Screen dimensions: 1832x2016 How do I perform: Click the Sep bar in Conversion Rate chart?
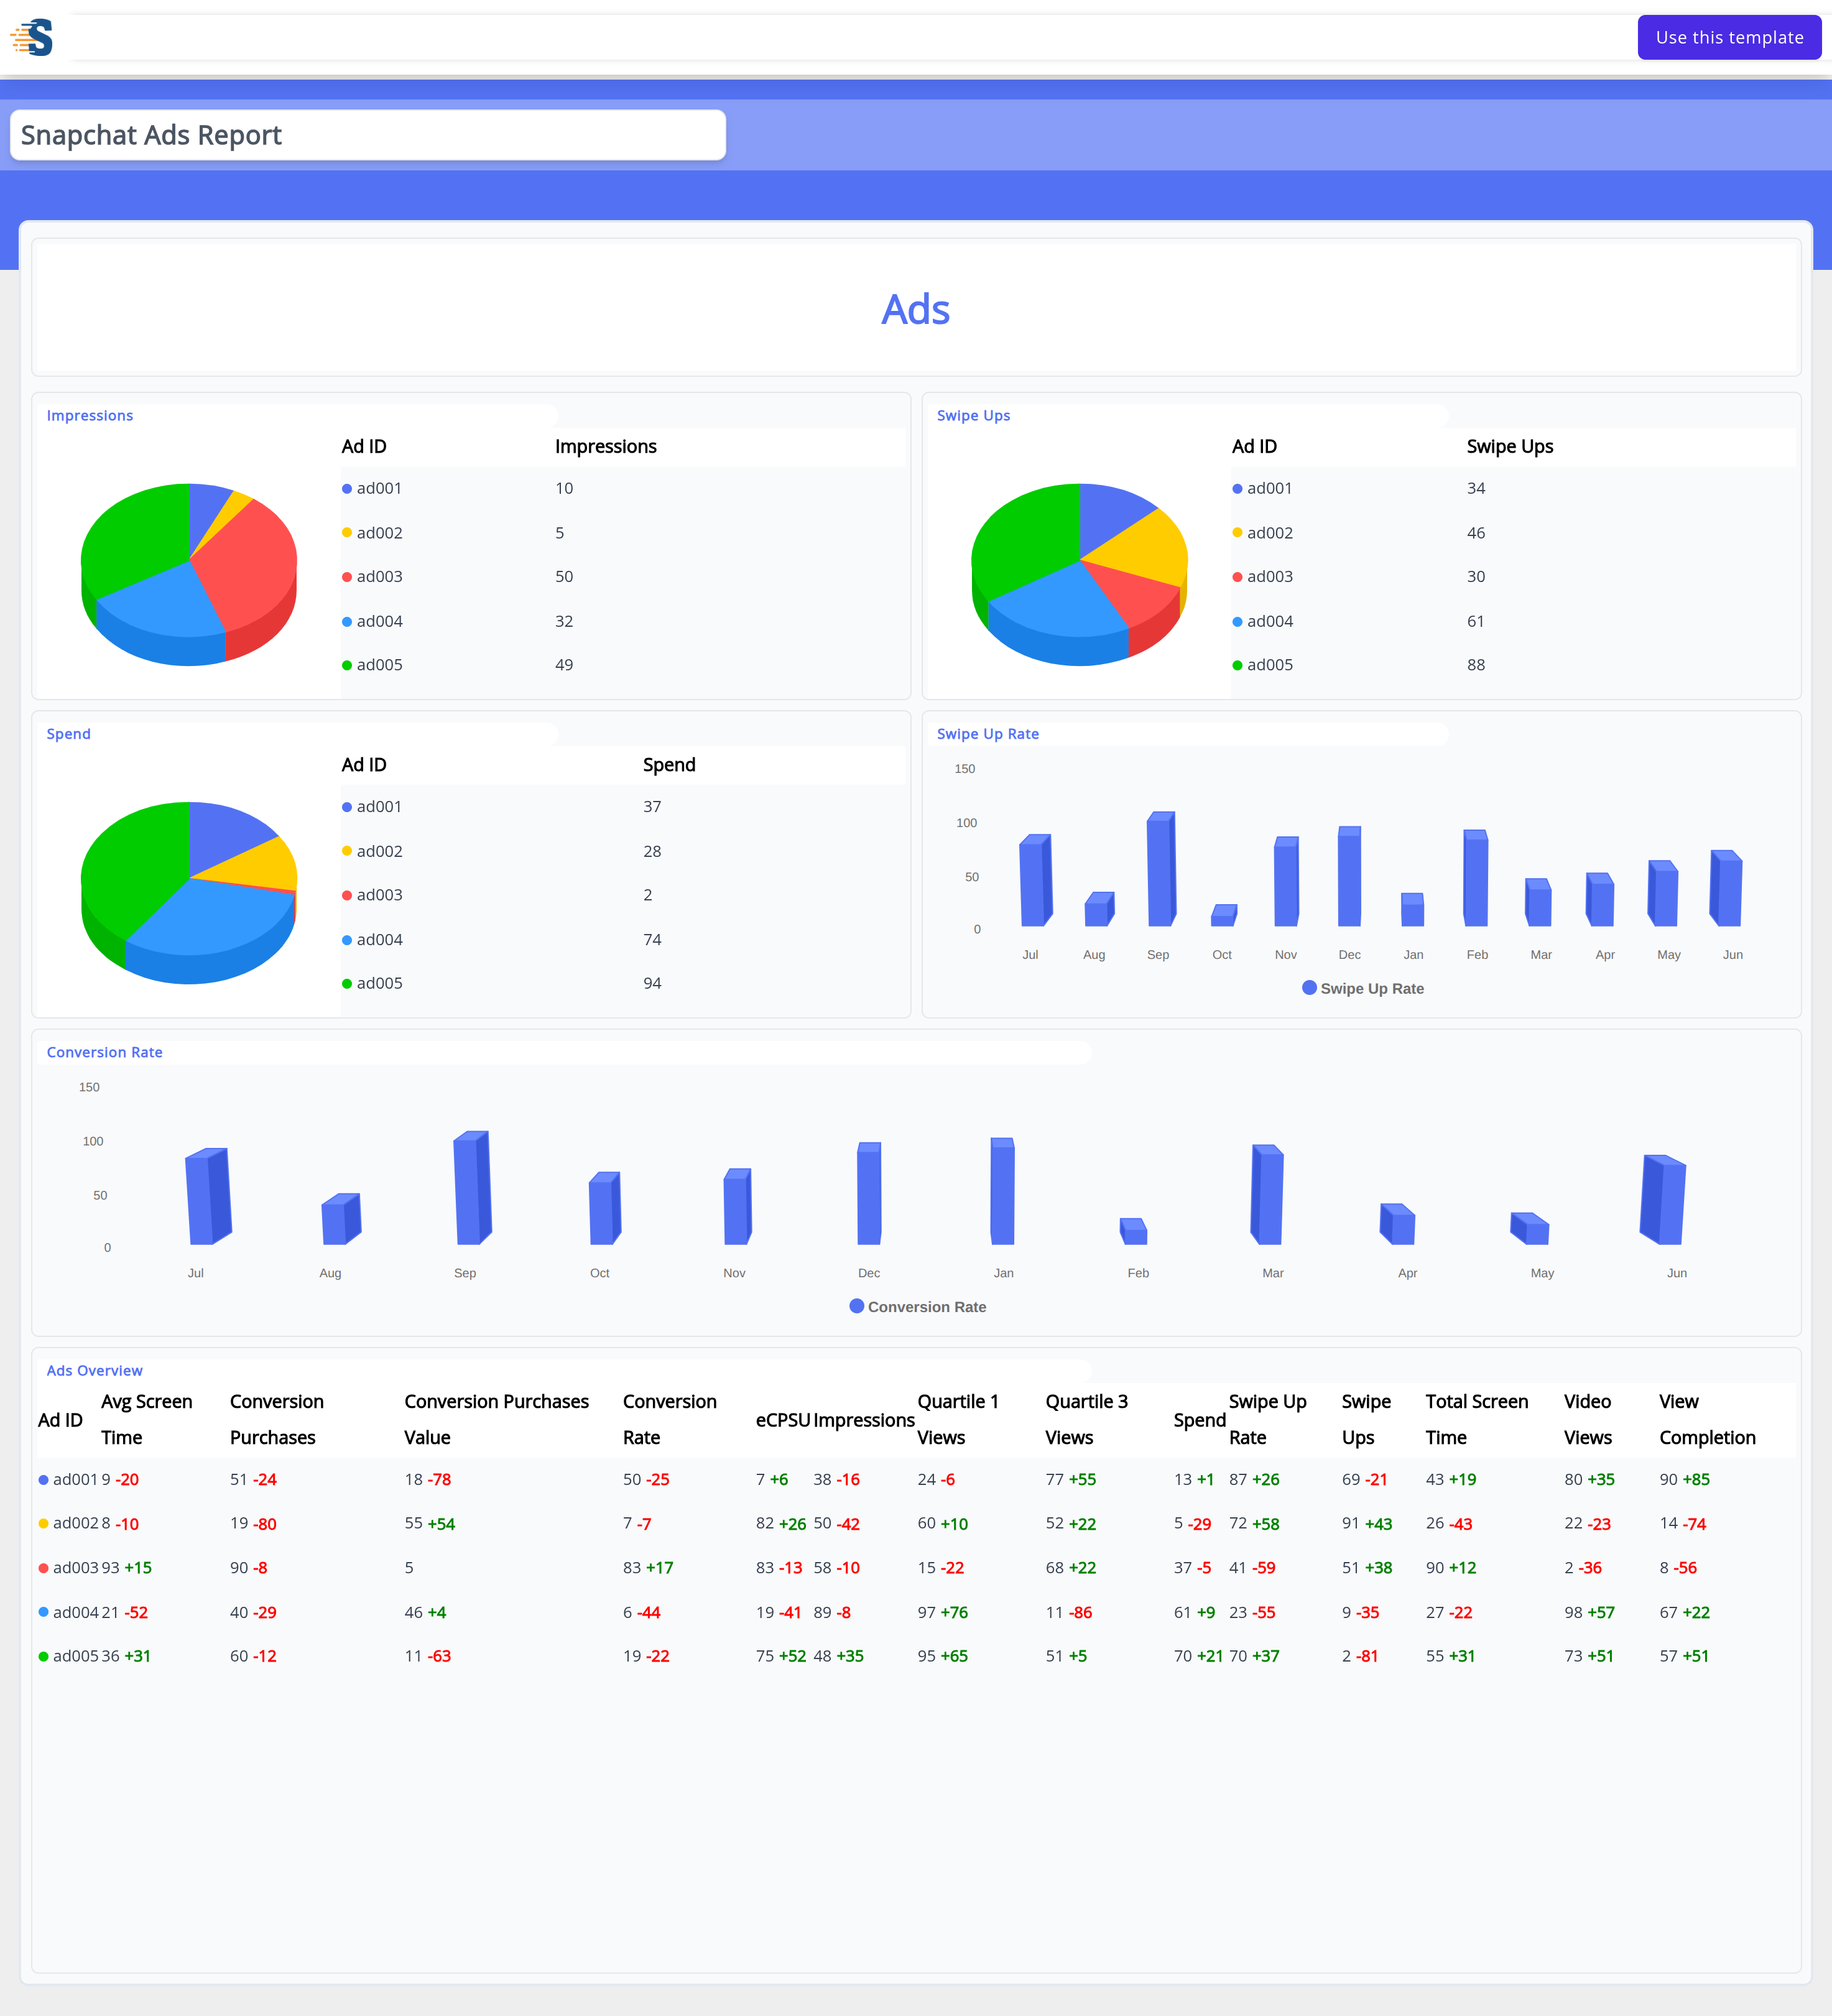click(472, 1188)
